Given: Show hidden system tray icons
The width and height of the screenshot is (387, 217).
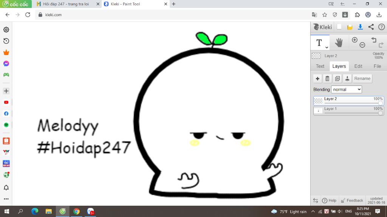Looking at the screenshot, I should point(313,212).
